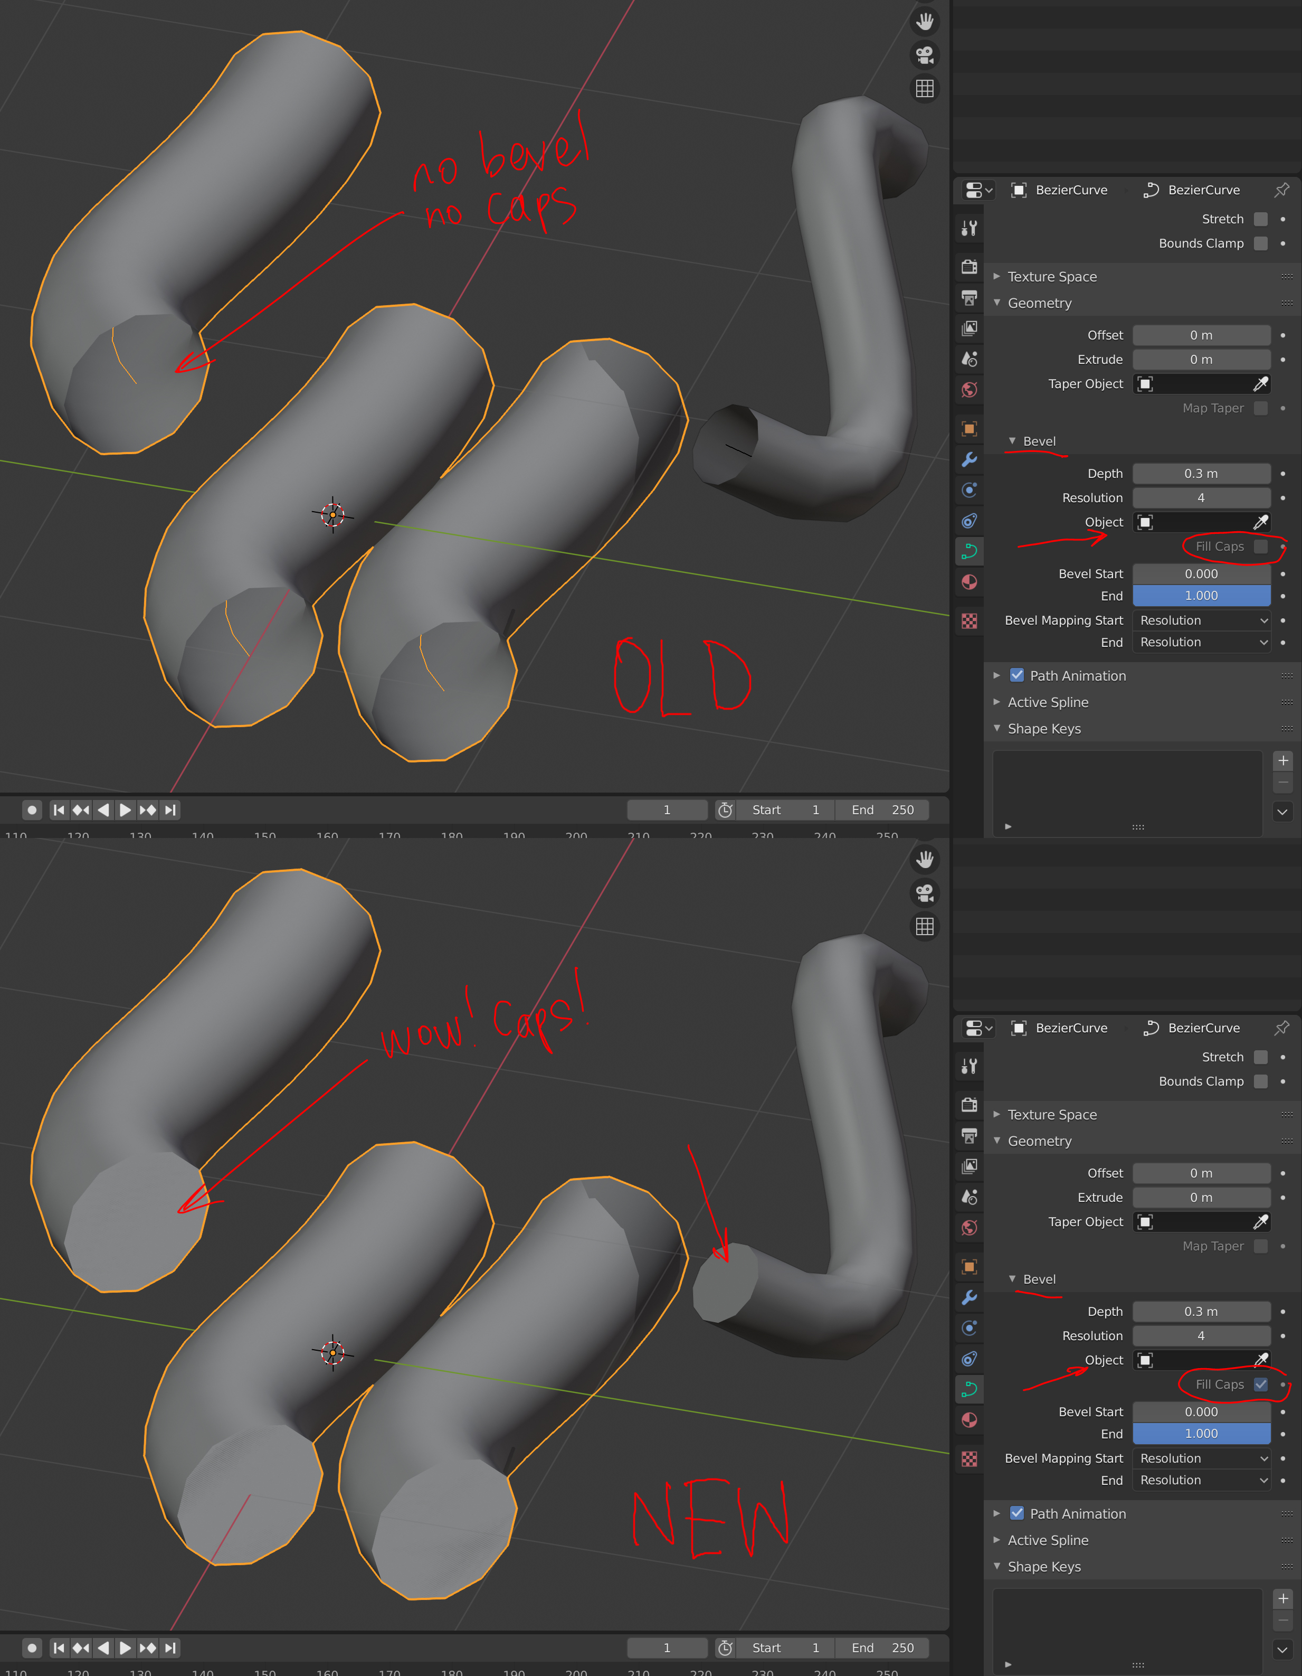The width and height of the screenshot is (1302, 1676).
Task: Toggle Stretch checkbox in top panel
Action: click(x=1261, y=220)
